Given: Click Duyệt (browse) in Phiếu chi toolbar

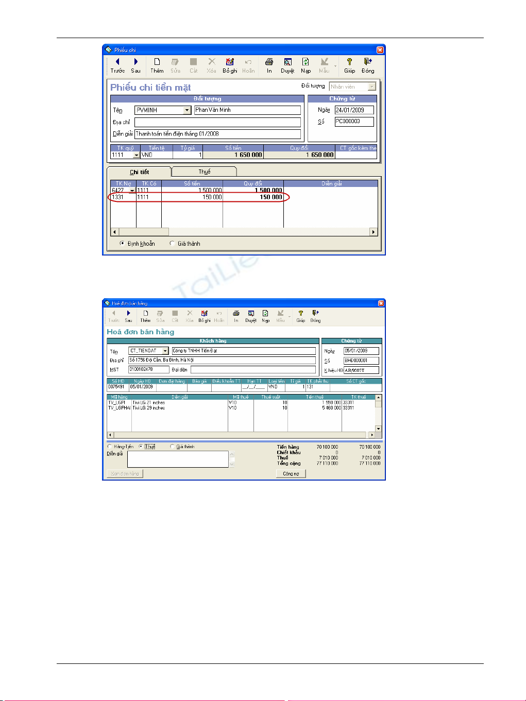Looking at the screenshot, I should click(x=287, y=65).
